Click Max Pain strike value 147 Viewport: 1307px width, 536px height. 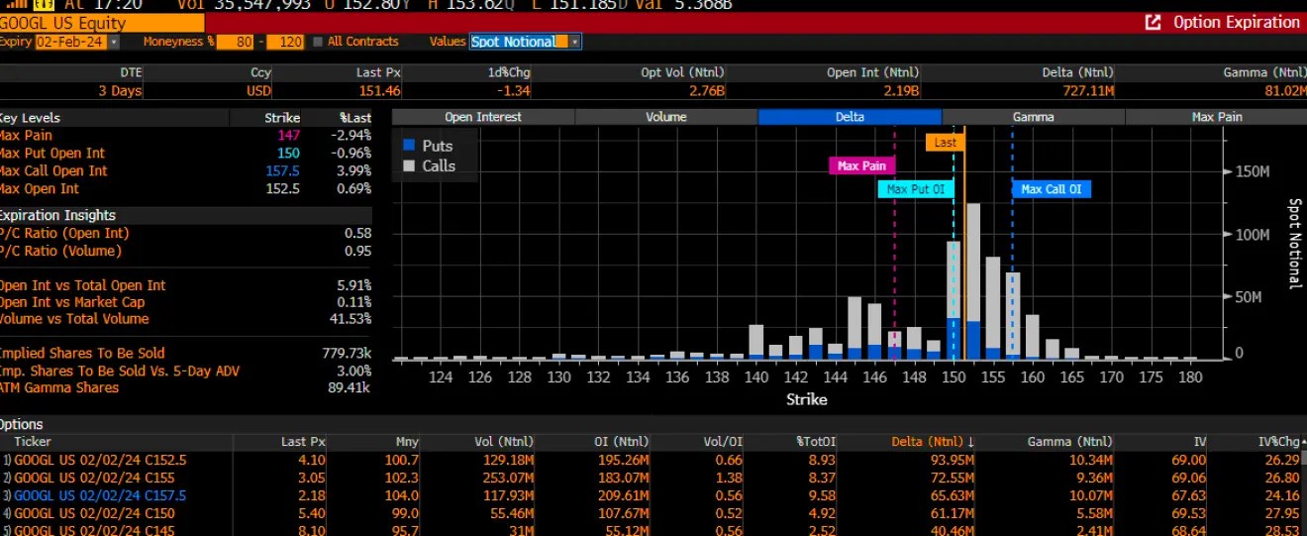coord(288,135)
